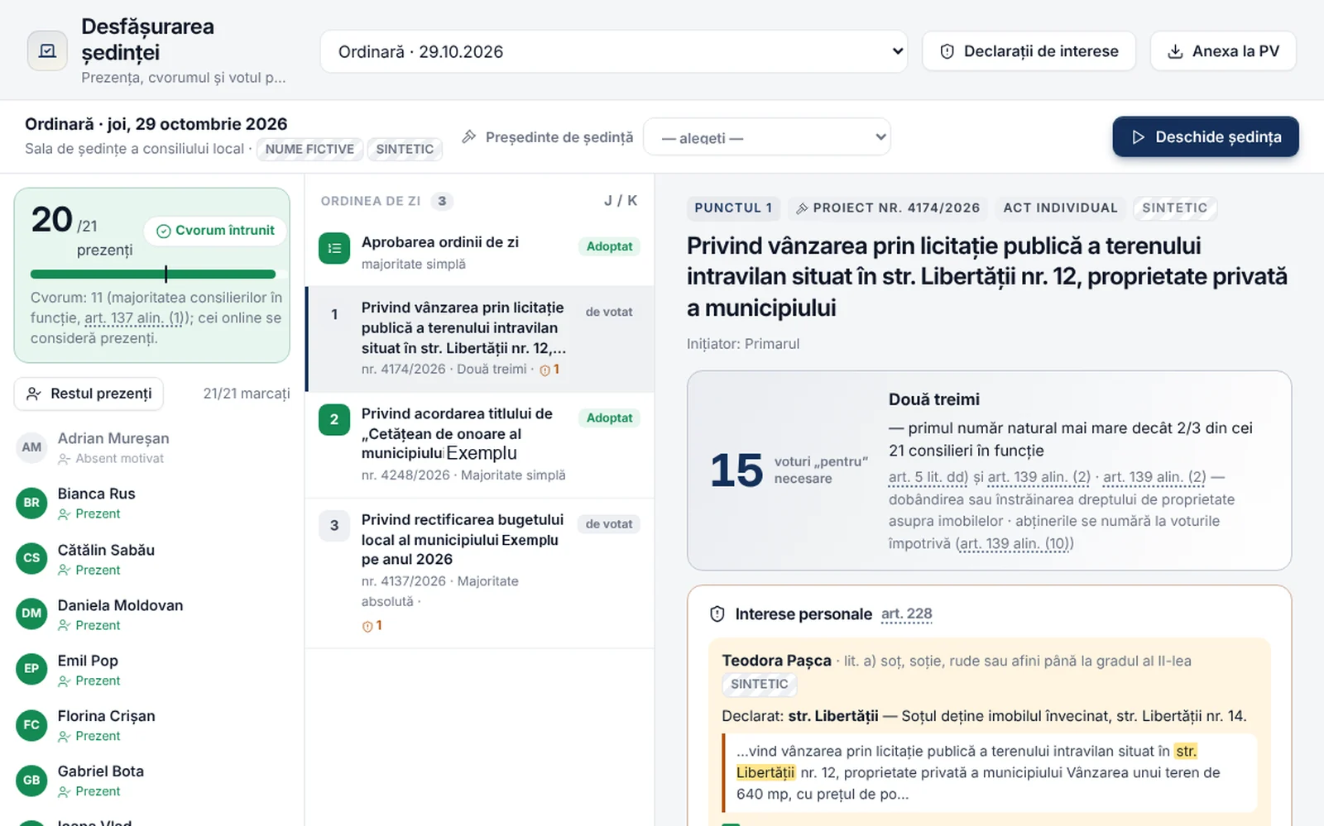The height and width of the screenshot is (826, 1324).
Task: Click the number 3 agenda badge
Action: [334, 525]
